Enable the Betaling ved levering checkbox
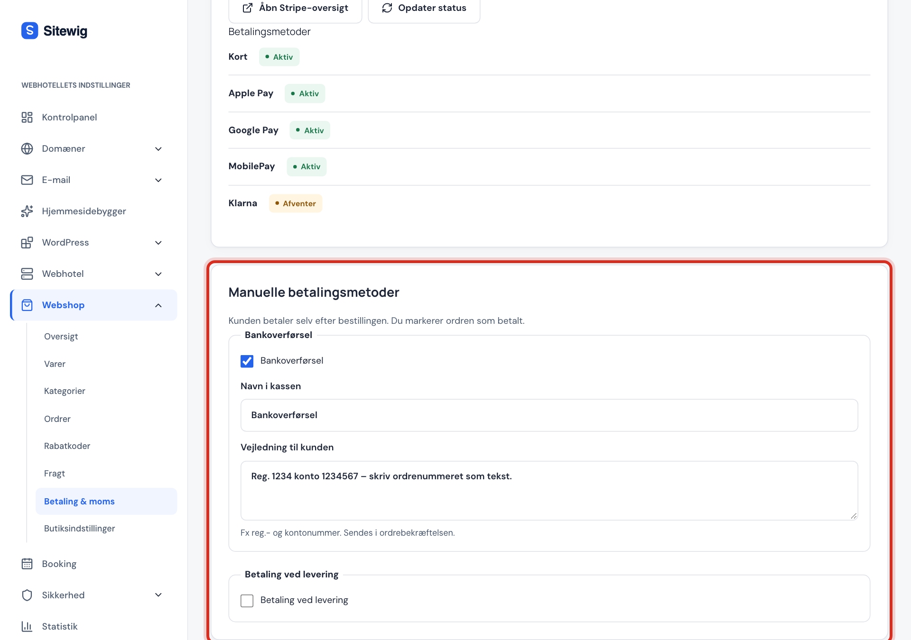Image resolution: width=911 pixels, height=640 pixels. [x=247, y=601]
